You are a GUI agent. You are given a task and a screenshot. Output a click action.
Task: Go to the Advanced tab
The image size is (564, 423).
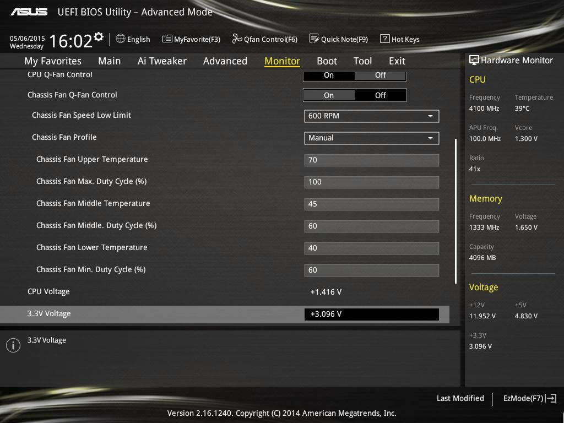coord(225,61)
